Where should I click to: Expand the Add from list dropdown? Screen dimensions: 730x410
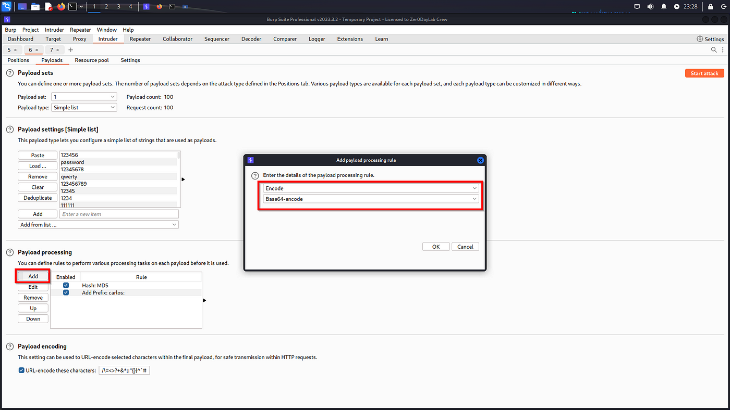(x=98, y=225)
